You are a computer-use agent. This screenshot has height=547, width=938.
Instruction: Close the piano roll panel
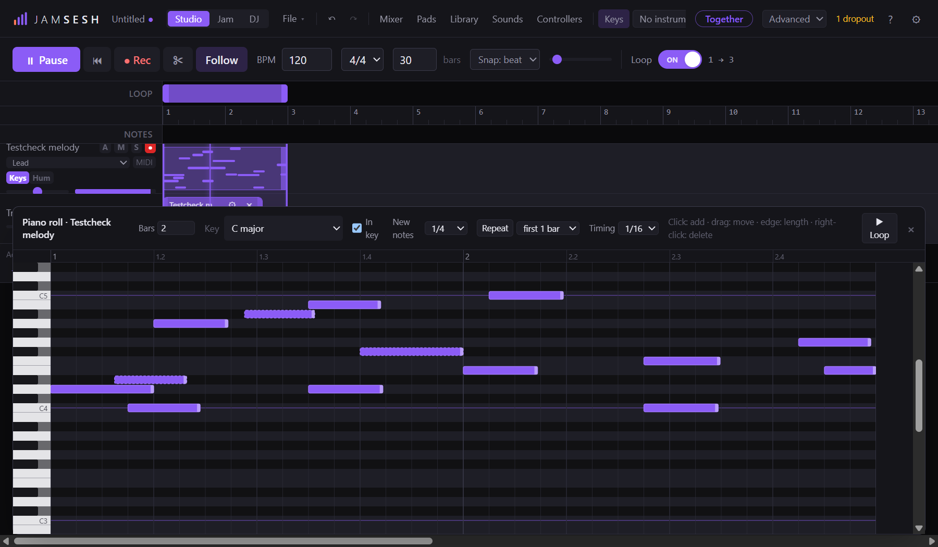click(911, 230)
